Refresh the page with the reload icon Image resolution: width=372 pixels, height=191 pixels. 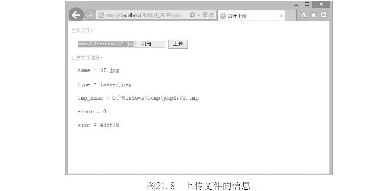[x=211, y=15]
